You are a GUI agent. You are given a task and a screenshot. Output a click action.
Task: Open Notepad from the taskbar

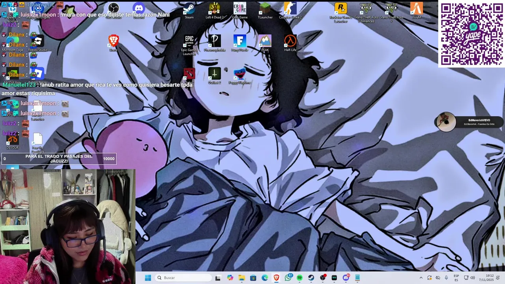pos(357,278)
